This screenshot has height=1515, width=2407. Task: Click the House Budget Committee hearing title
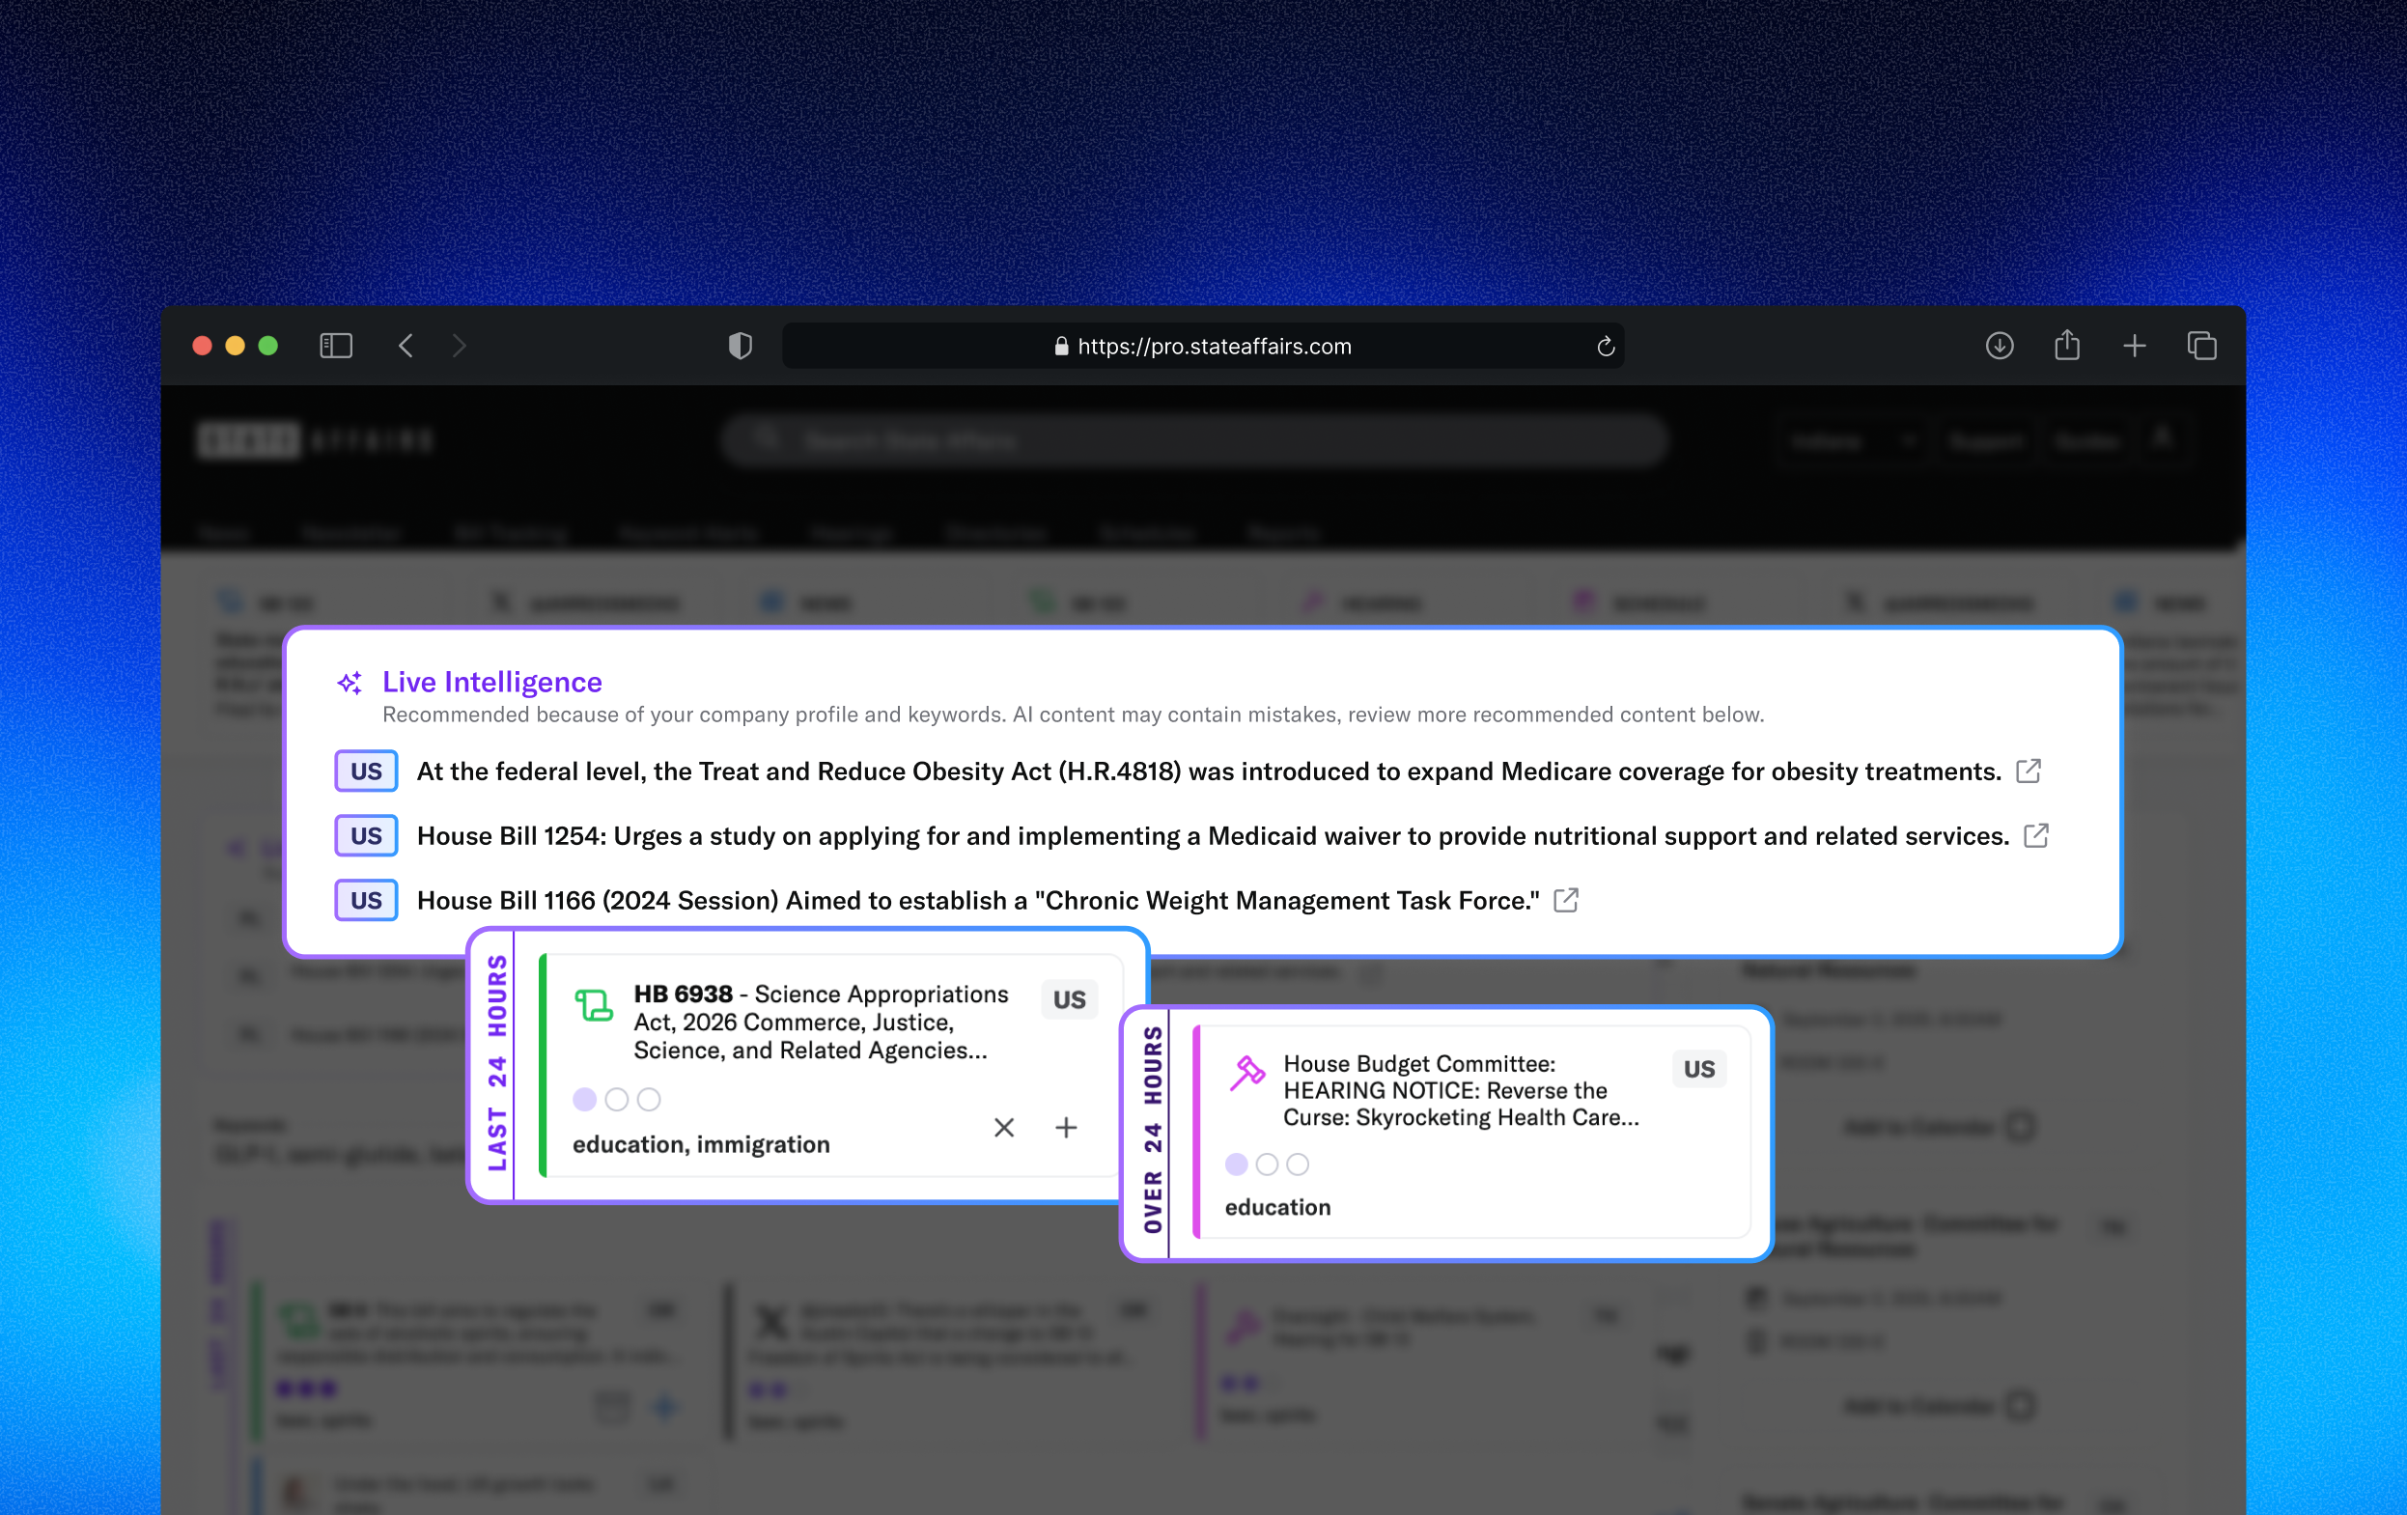1460,1090
